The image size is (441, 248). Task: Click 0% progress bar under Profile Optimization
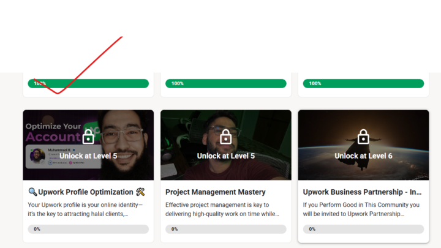pyautogui.click(x=88, y=229)
